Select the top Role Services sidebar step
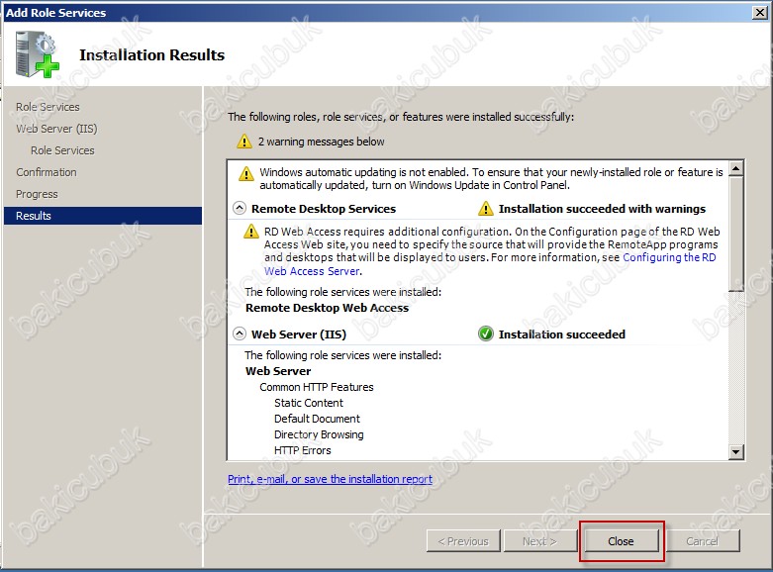The height and width of the screenshot is (572, 773). pyautogui.click(x=48, y=107)
